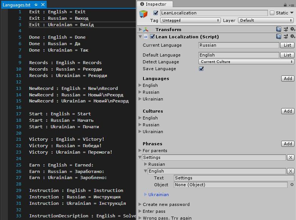Disable the Lean Localization script checkbox

152,36
